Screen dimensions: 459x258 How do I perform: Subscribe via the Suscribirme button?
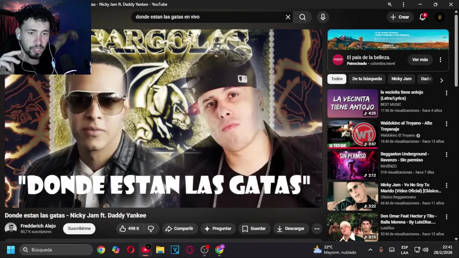pos(79,229)
